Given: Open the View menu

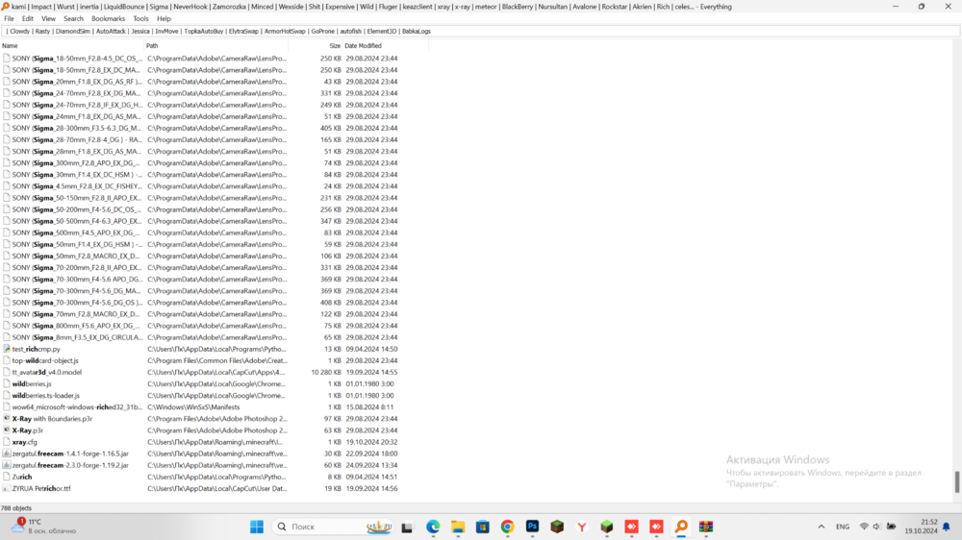Looking at the screenshot, I should click(x=48, y=18).
